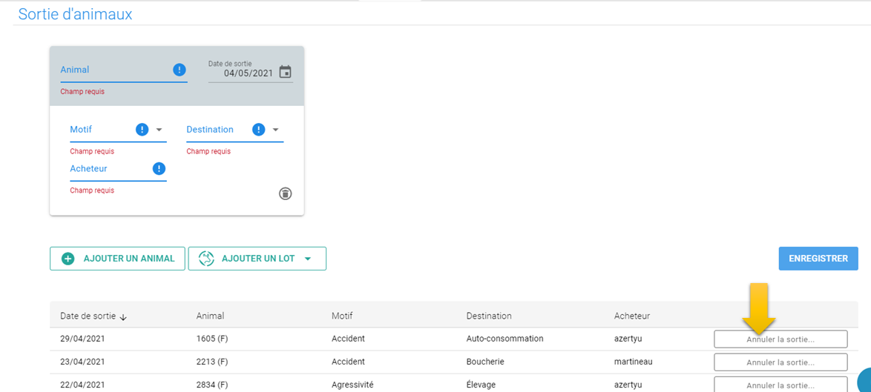Click the Agressivité motif cell
871x392 pixels.
(352, 385)
